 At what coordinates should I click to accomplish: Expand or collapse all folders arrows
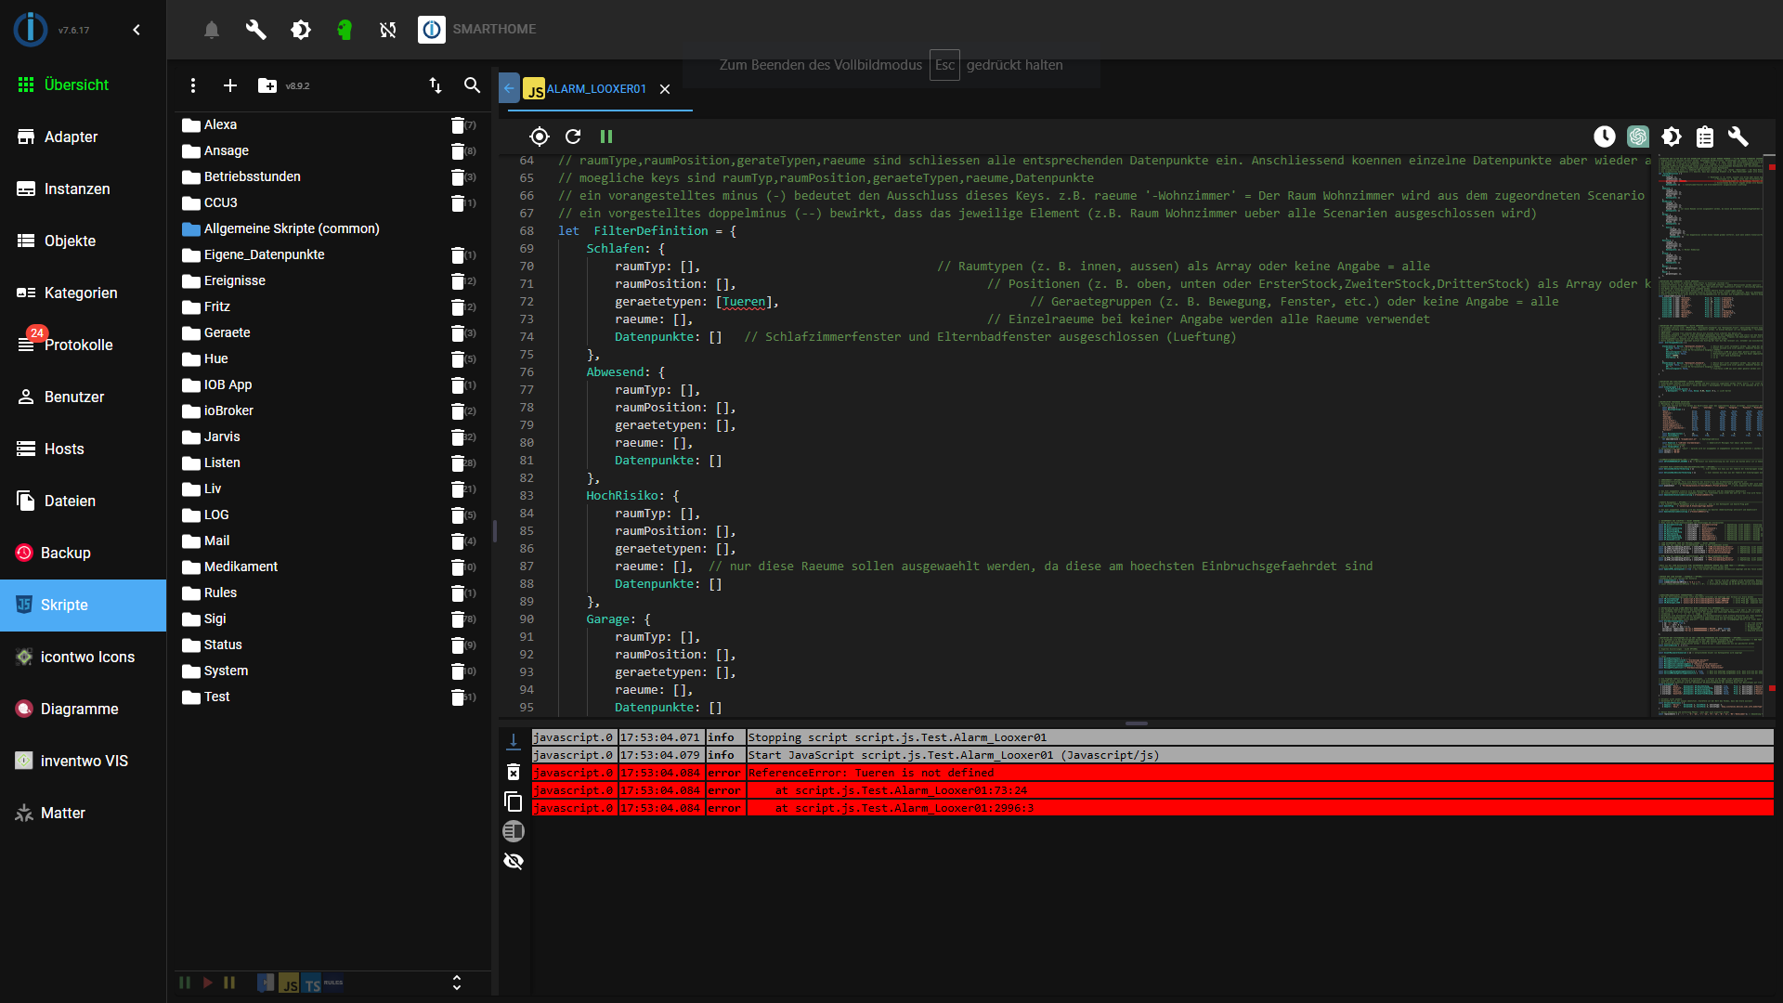[456, 983]
